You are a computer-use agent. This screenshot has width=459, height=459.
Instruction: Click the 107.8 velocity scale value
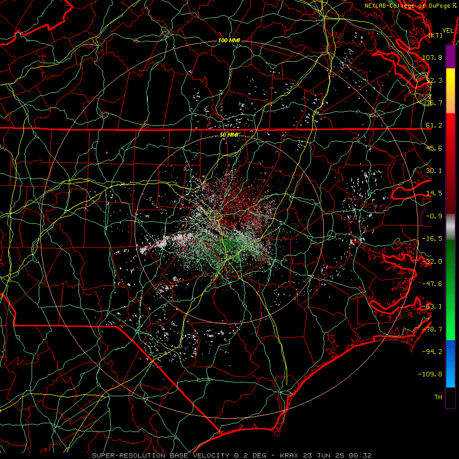432,57
